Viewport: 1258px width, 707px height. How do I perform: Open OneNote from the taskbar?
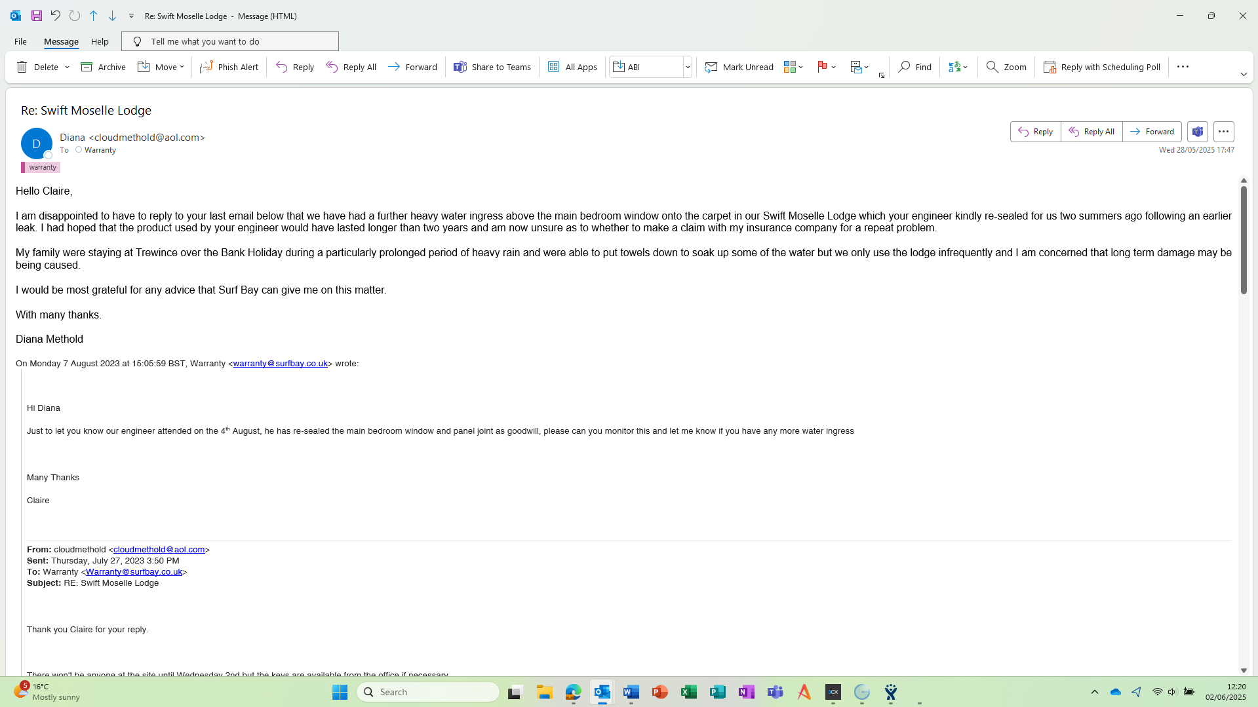[747, 692]
